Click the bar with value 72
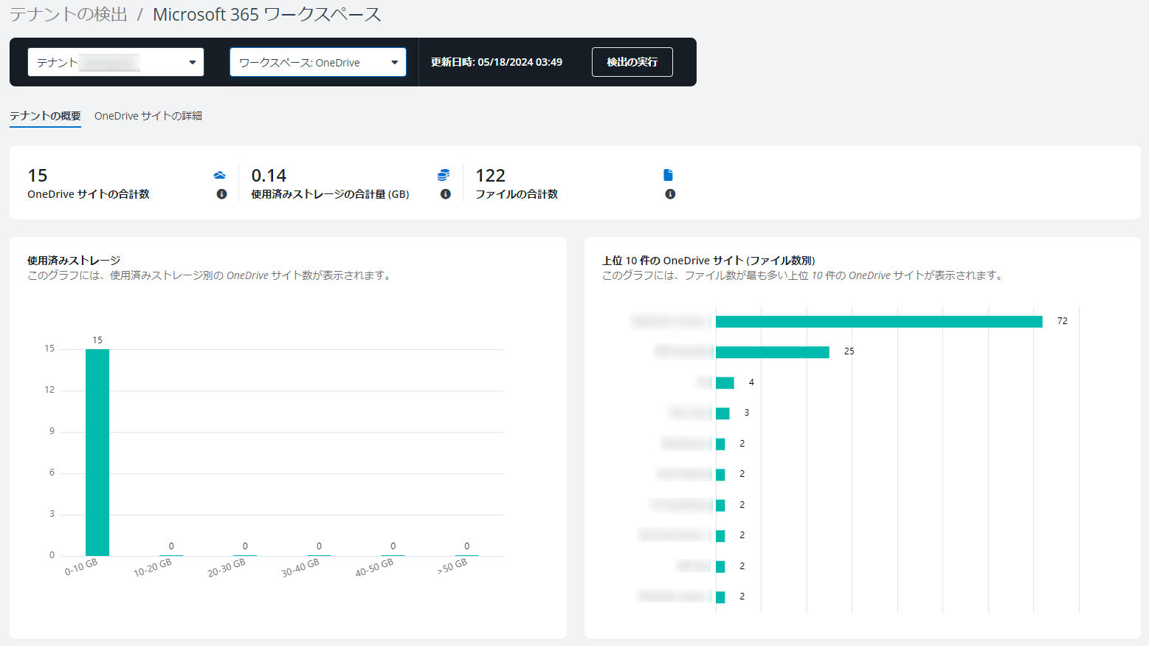The image size is (1149, 646). [879, 321]
